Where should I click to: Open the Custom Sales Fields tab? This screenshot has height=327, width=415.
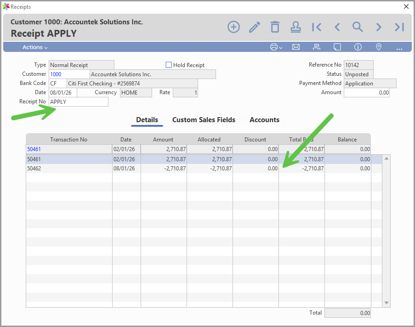pos(204,120)
